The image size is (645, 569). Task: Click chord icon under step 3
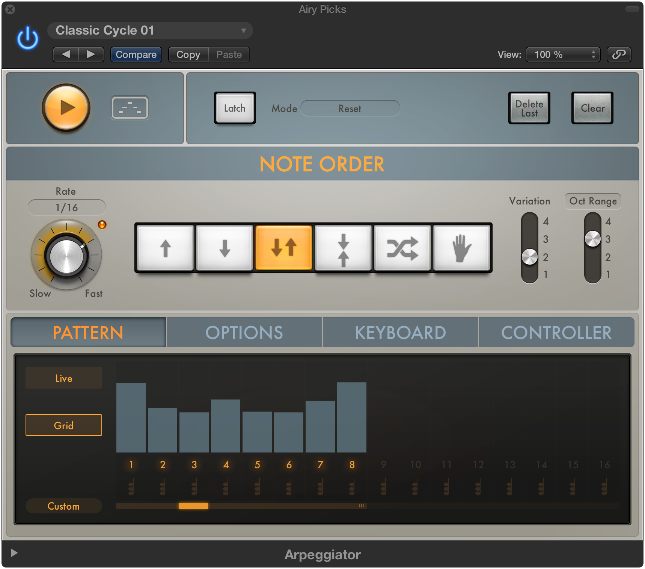[194, 487]
